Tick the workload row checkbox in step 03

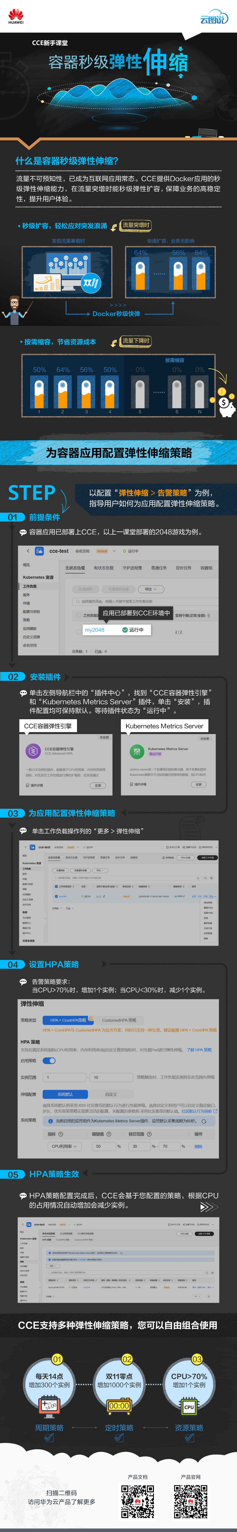(x=56, y=896)
